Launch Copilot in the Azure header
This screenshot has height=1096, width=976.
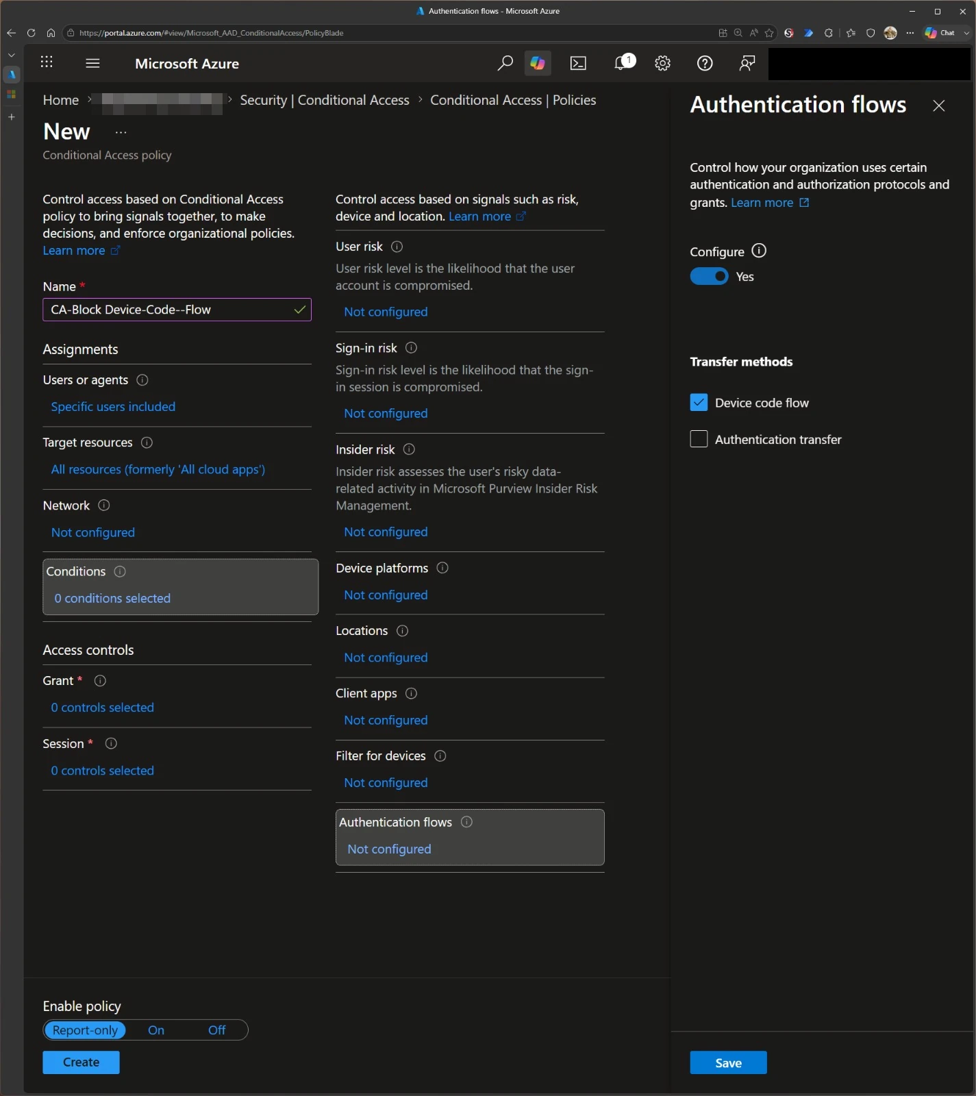[x=538, y=63]
